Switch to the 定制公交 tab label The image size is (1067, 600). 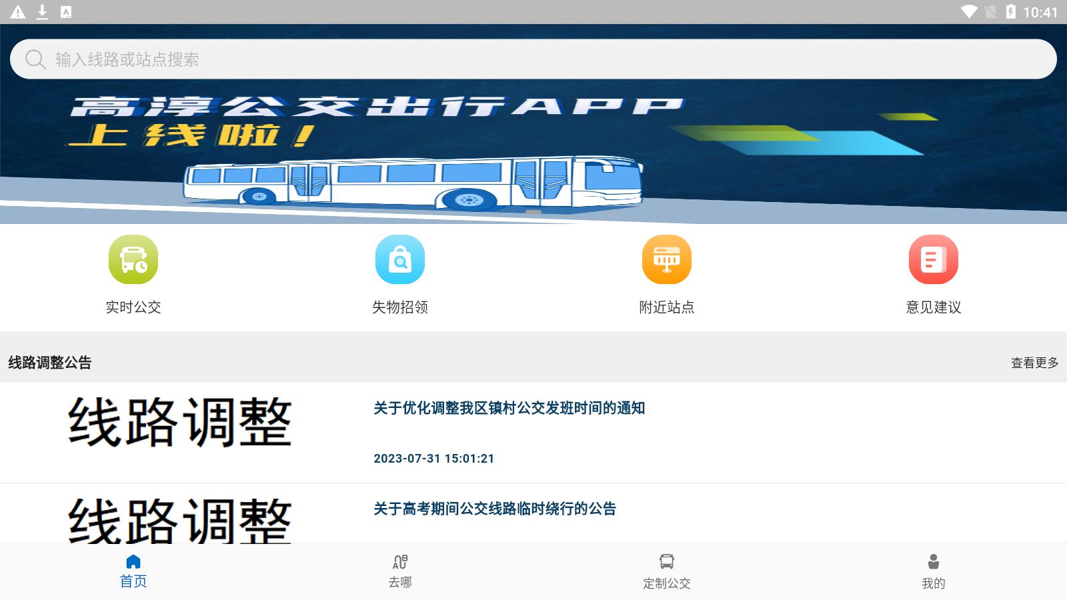pos(667,583)
